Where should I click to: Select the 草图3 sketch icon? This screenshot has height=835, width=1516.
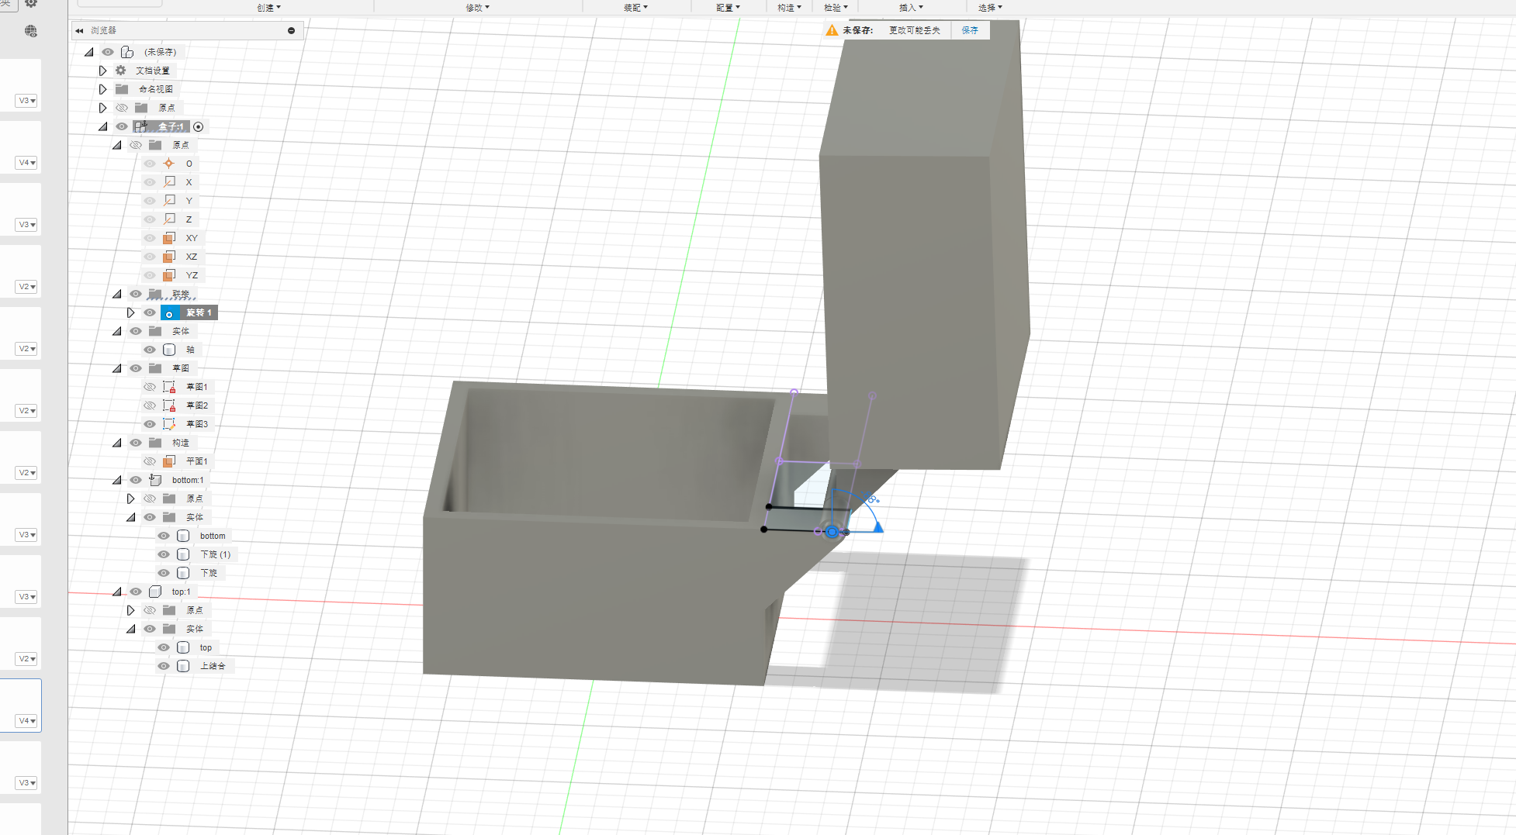coord(169,424)
